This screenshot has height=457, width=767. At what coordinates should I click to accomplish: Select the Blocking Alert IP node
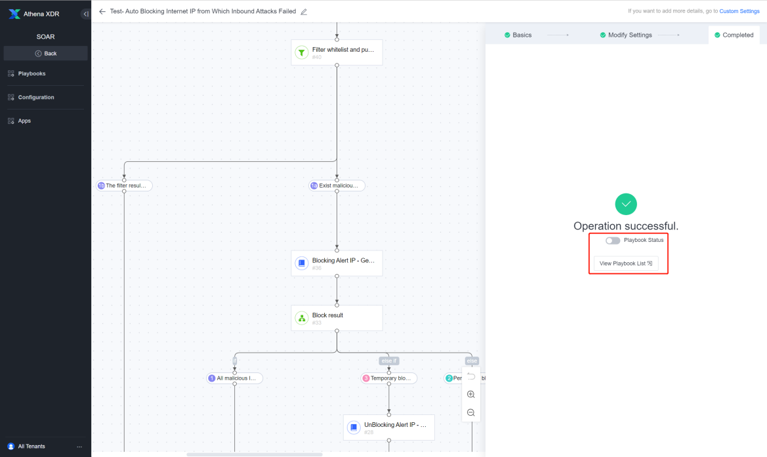coord(337,263)
